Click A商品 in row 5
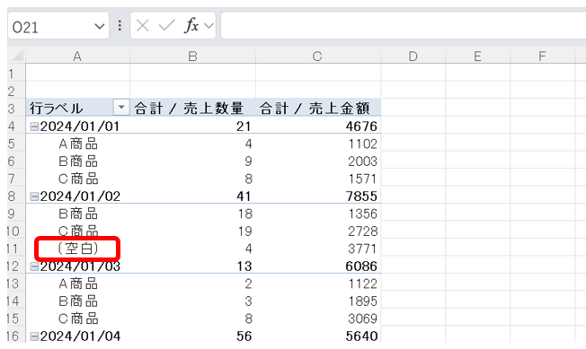Screen dimensions: 586x349 78,144
